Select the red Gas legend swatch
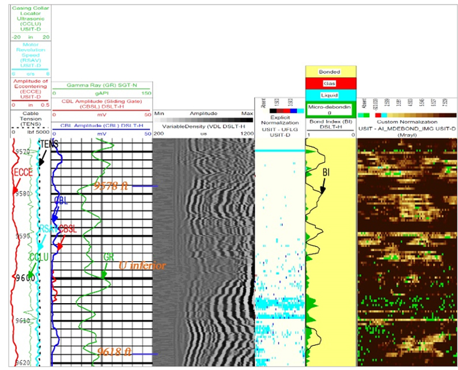The image size is (458, 370). 330,83
